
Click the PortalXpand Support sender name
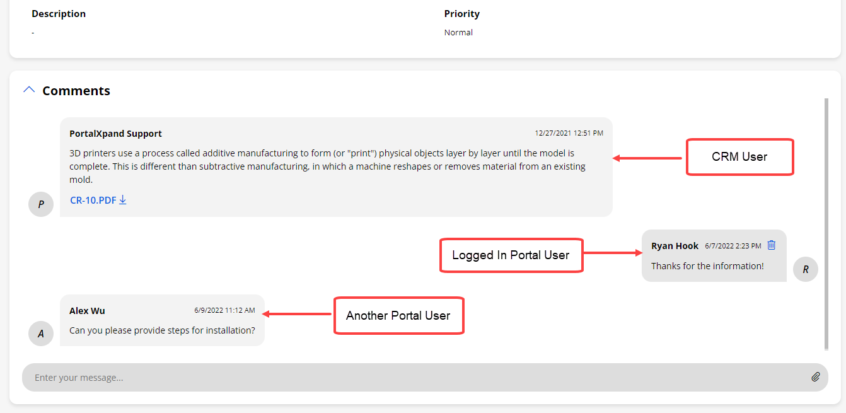(x=115, y=134)
